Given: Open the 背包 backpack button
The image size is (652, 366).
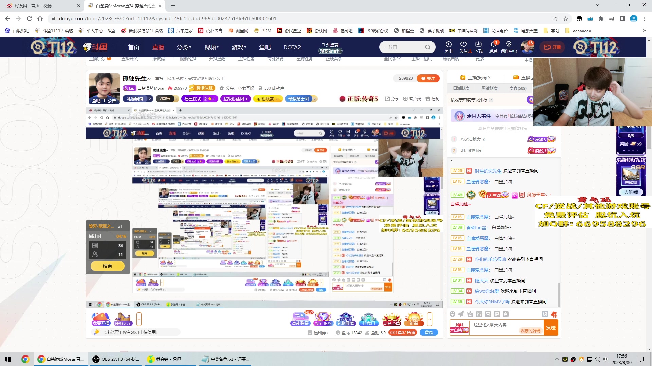Looking at the screenshot, I should tap(429, 333).
